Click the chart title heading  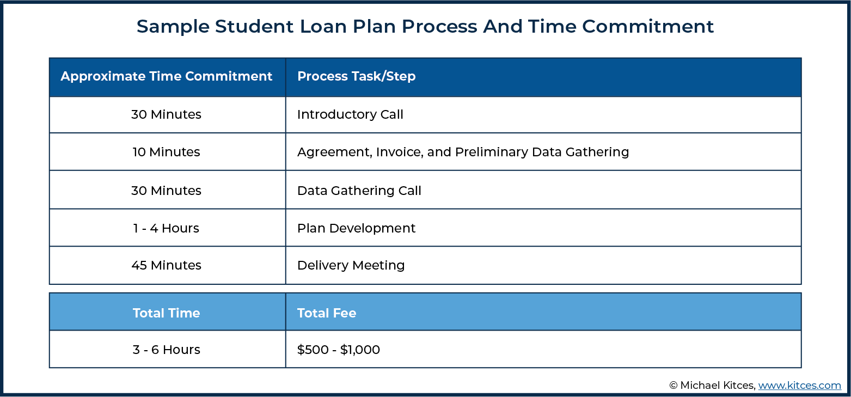click(x=425, y=26)
